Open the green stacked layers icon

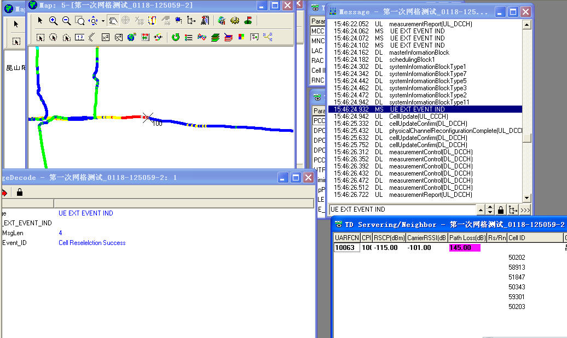click(215, 37)
